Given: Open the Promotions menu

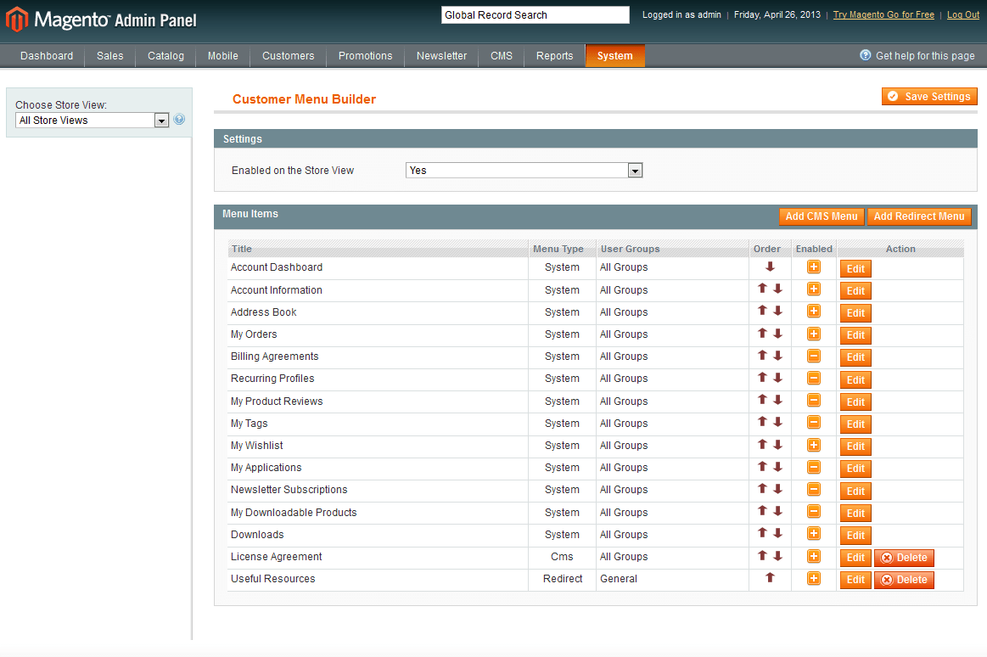Looking at the screenshot, I should point(365,56).
